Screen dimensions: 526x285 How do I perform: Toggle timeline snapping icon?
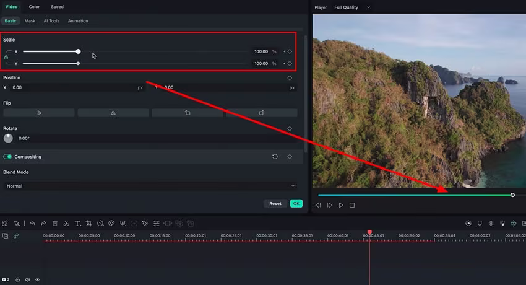[513, 223]
